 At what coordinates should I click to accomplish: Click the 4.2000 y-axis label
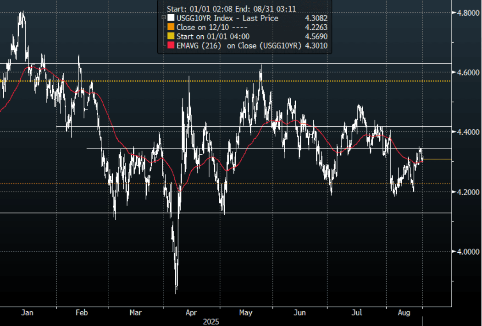(468, 192)
